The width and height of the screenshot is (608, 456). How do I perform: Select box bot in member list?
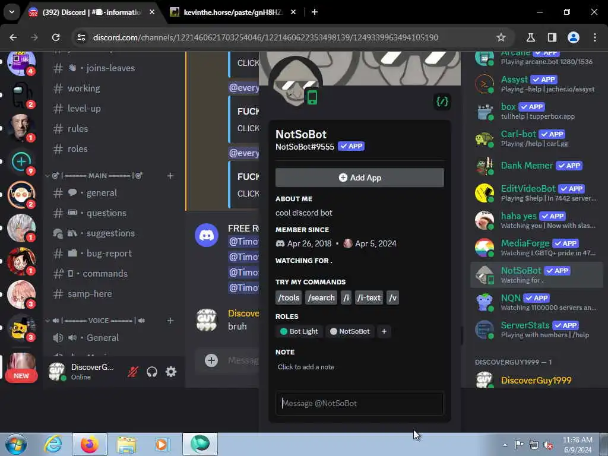tap(537, 111)
